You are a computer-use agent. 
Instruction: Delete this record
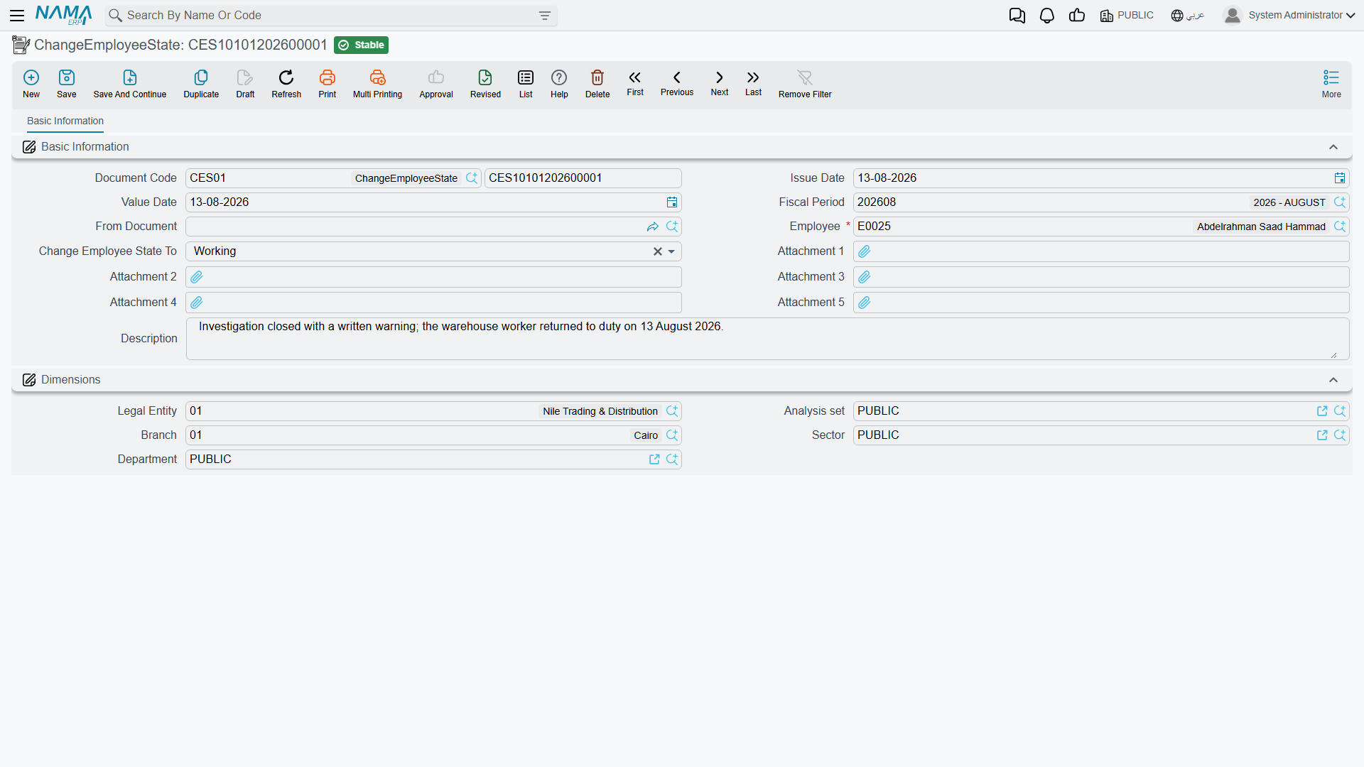point(597,84)
